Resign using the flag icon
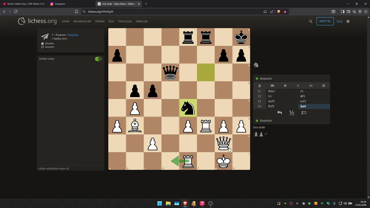 click(304, 113)
